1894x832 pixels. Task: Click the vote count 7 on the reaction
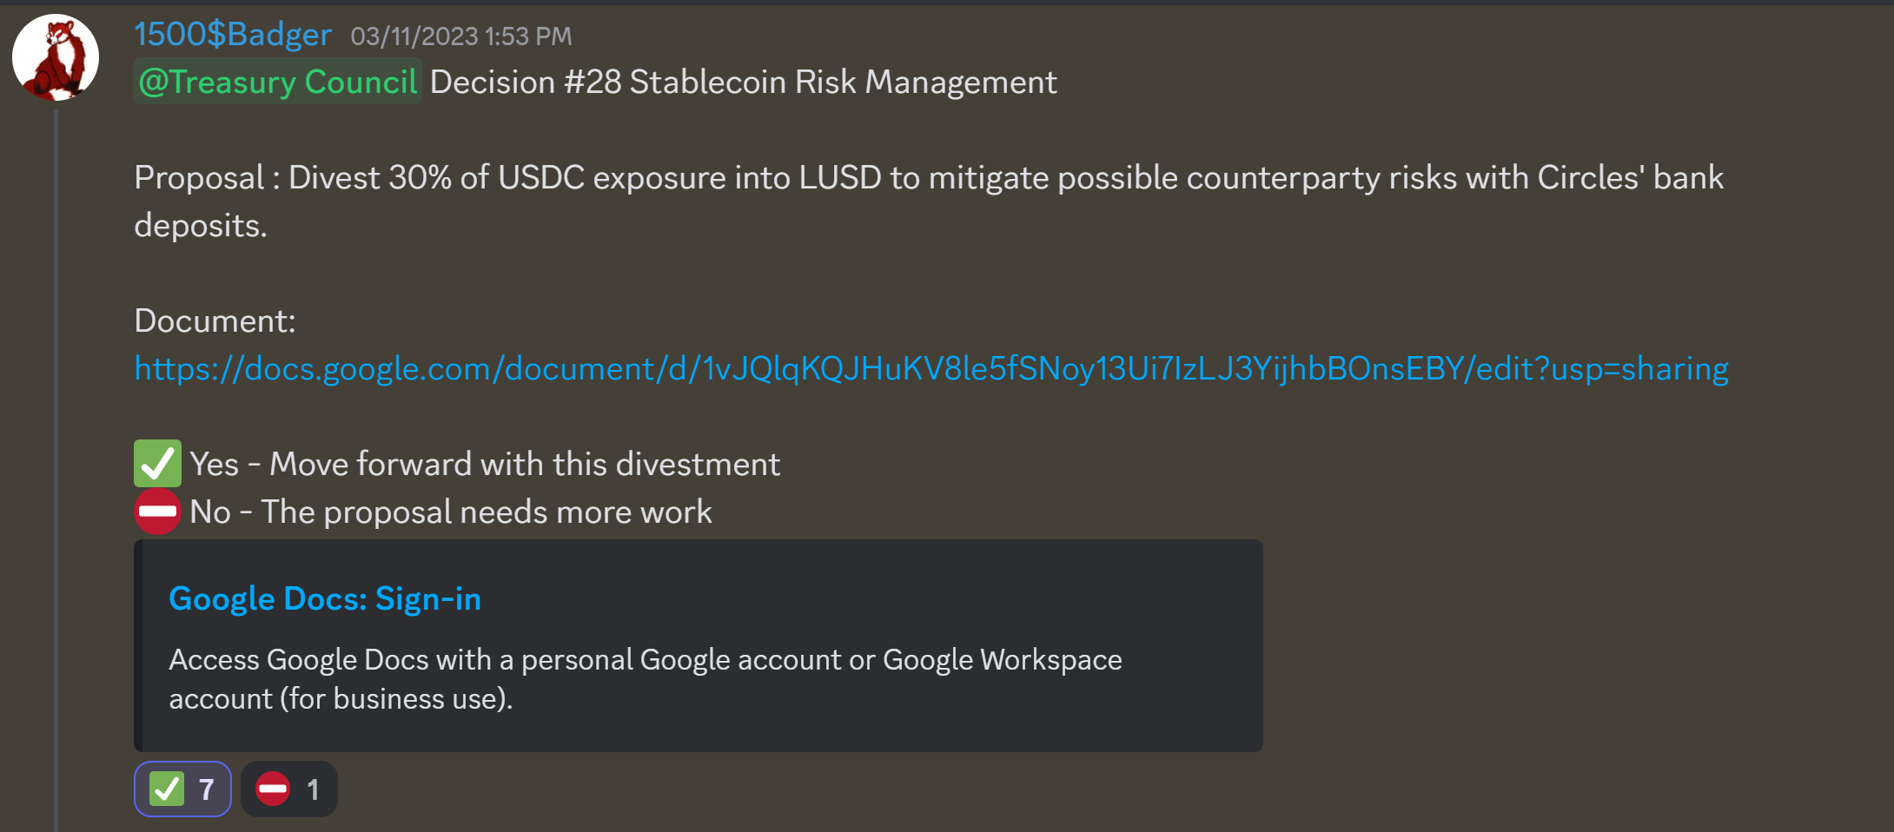pyautogui.click(x=207, y=789)
